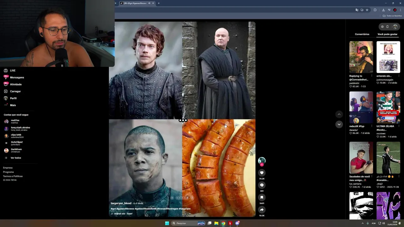The image size is (404, 227).
Task: Share the video with the arrow icon
Action: pyautogui.click(x=262, y=210)
